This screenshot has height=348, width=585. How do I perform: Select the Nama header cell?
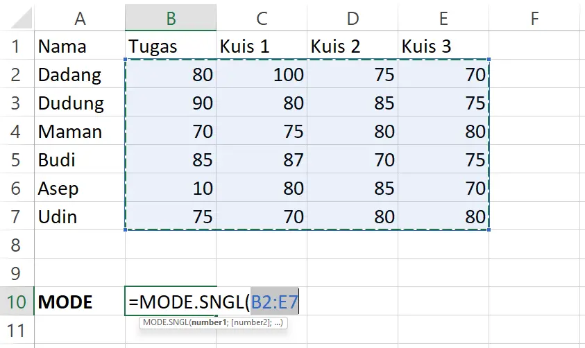[80, 46]
